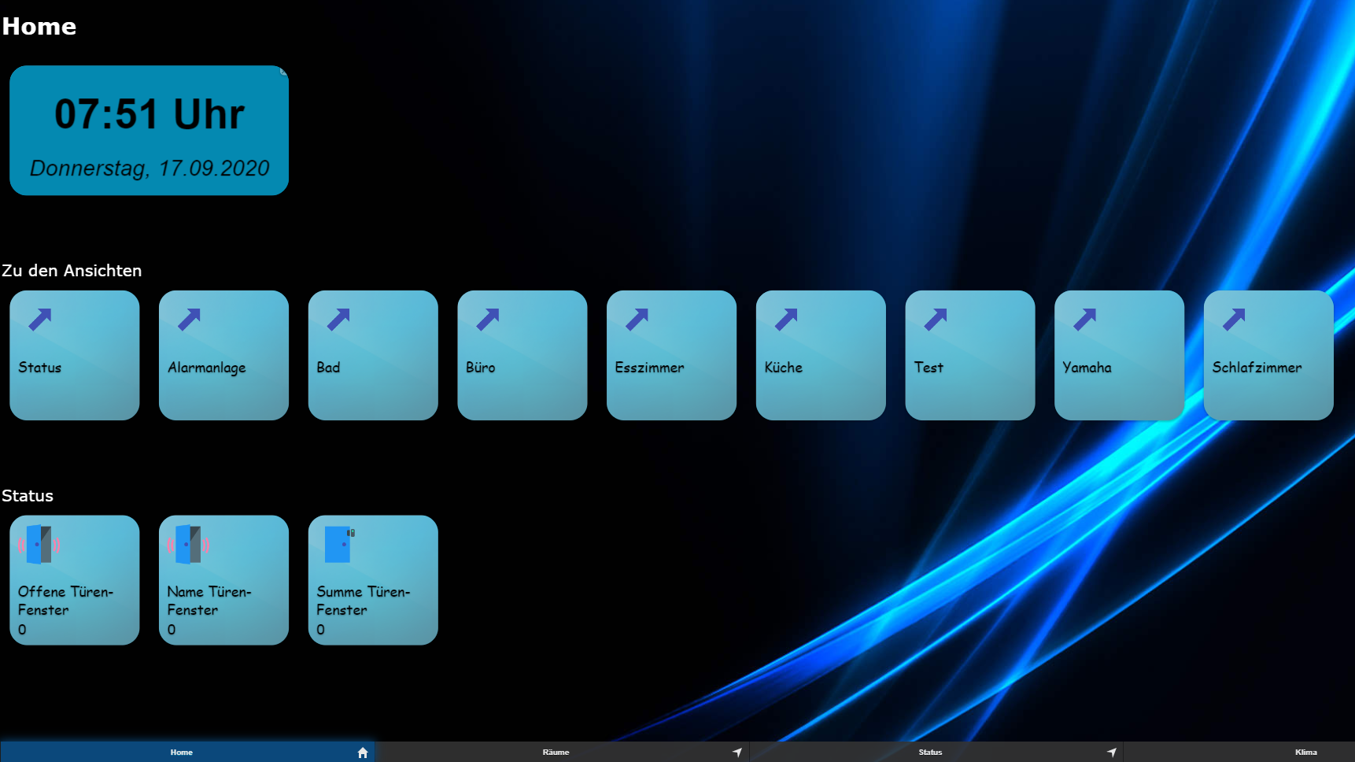1355x762 pixels.
Task: Click the arrow icon on Schlafzimmer tile
Action: [1234, 319]
